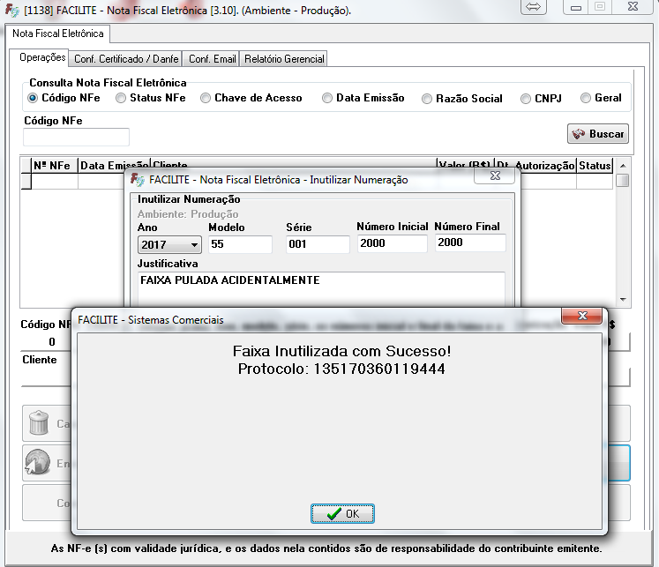Open the Conf. Email tab
Image resolution: width=659 pixels, height=567 pixels.
pyautogui.click(x=213, y=59)
